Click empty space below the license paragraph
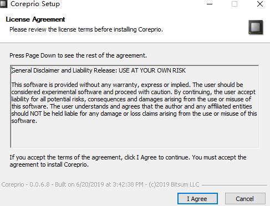This screenshot has height=206, width=270. [x=134, y=137]
